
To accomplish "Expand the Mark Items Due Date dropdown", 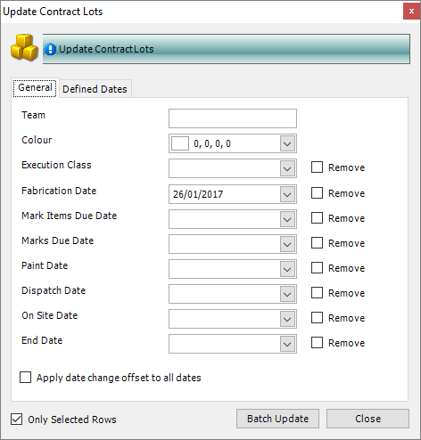I will point(287,219).
